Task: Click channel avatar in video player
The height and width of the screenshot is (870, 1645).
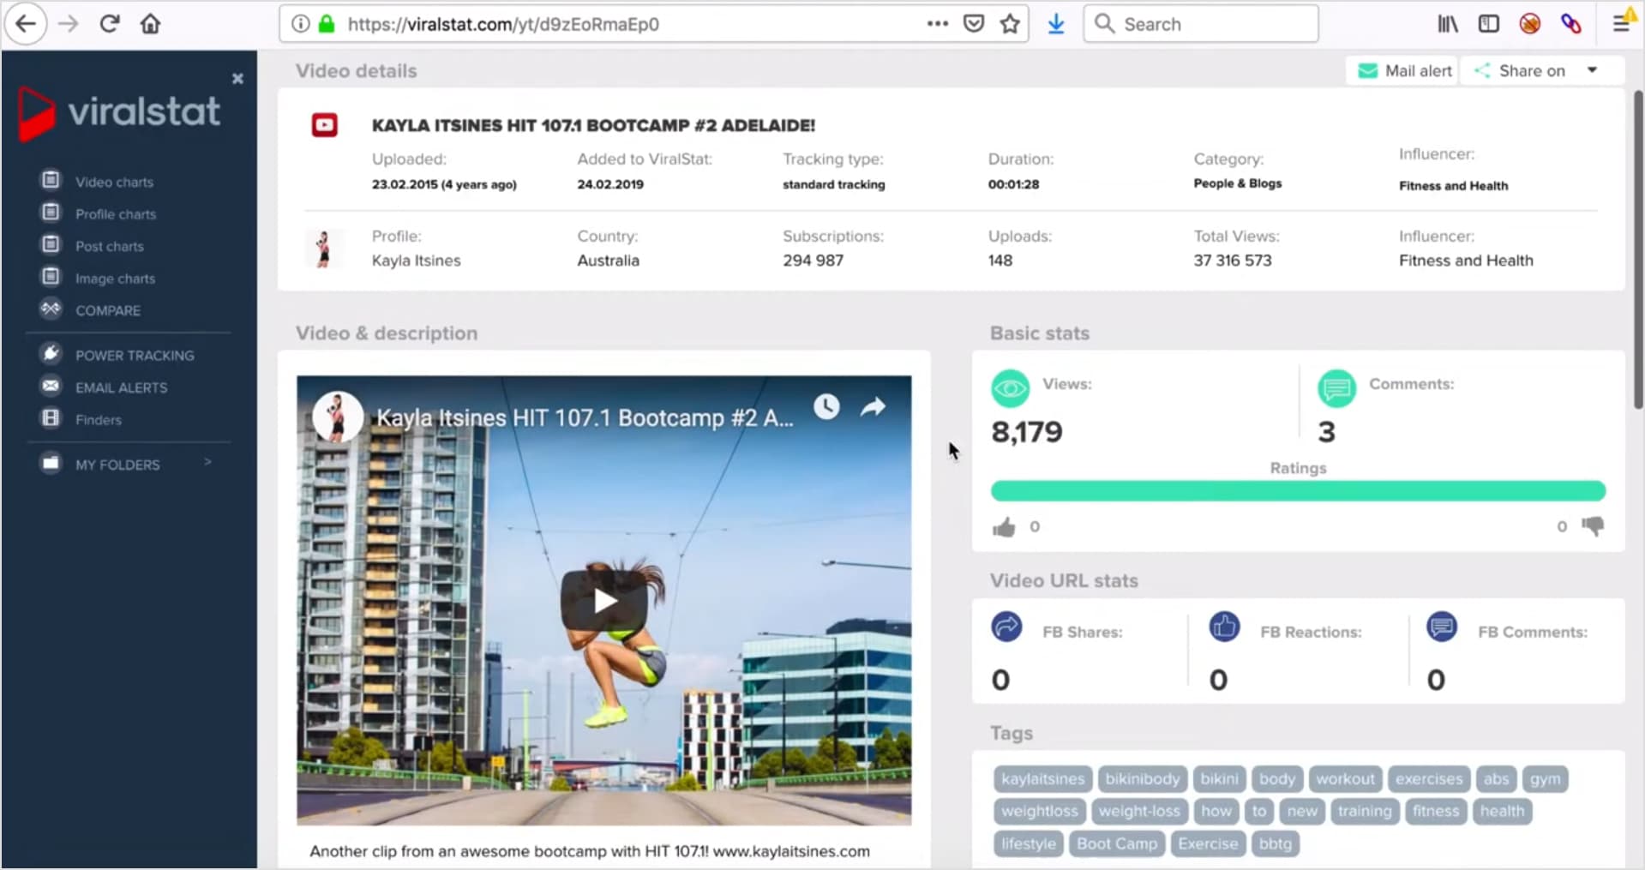Action: [338, 417]
